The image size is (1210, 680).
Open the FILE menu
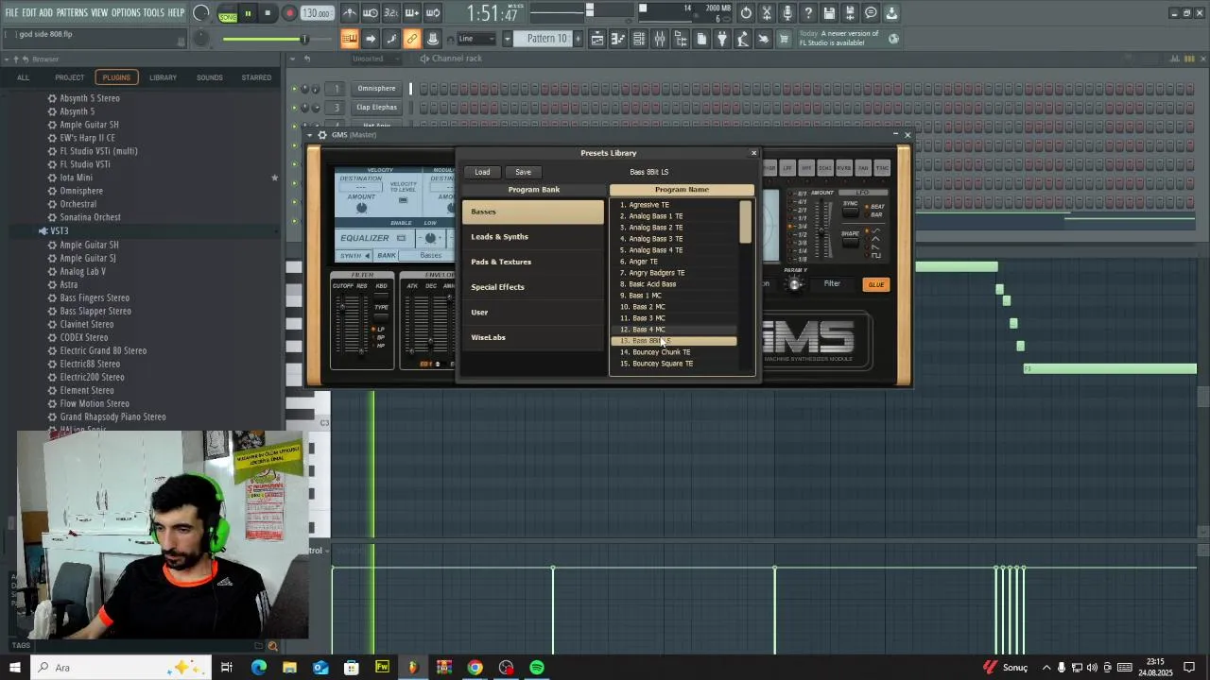(11, 12)
